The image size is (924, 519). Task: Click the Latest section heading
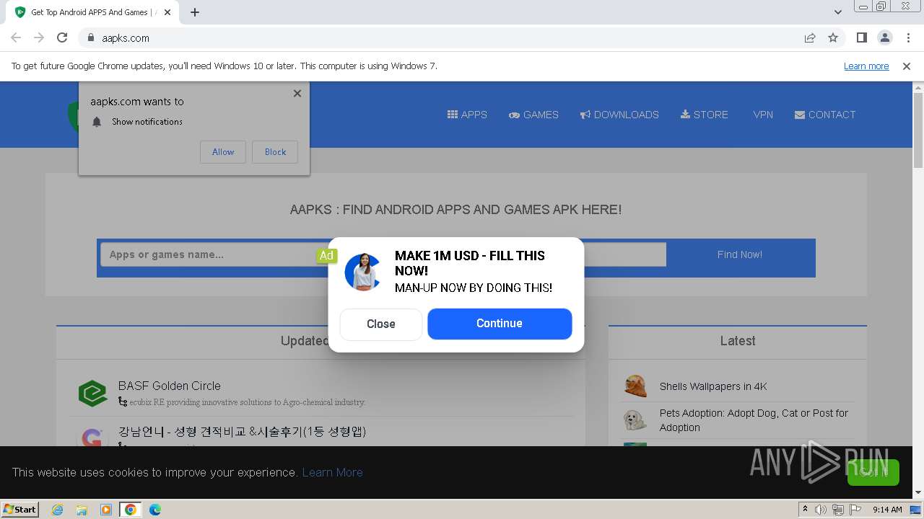[x=738, y=341]
